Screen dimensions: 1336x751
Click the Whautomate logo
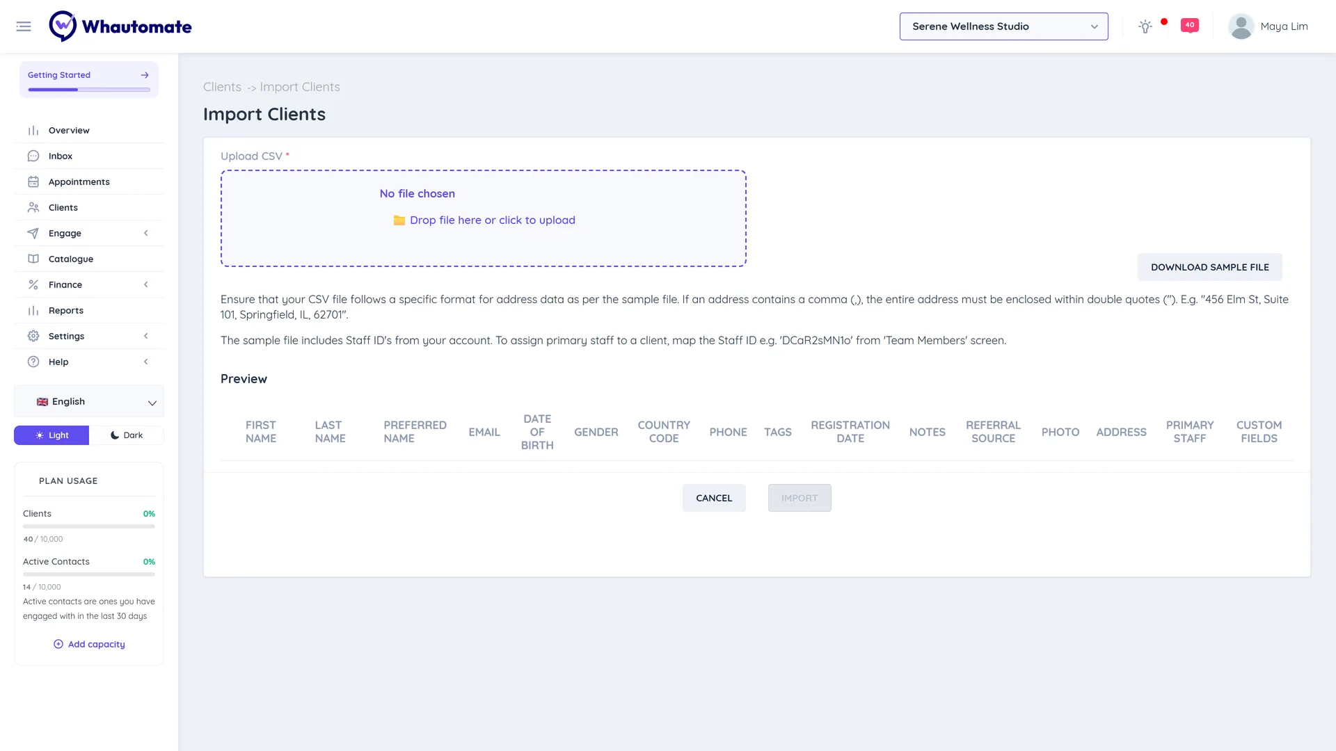point(120,26)
